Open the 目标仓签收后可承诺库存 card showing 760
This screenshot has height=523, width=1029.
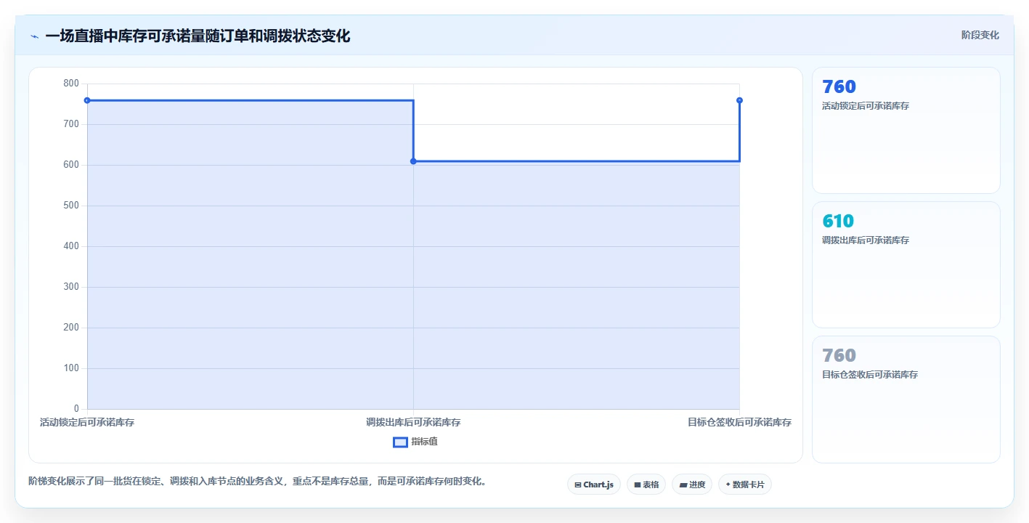tap(906, 399)
